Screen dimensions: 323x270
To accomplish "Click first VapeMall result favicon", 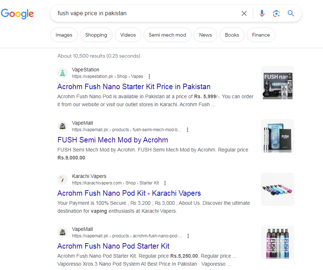I will (62, 126).
